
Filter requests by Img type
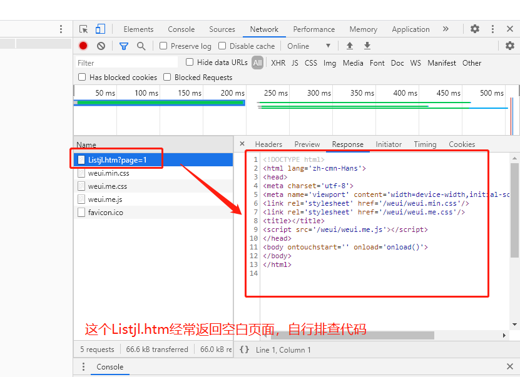pos(330,63)
